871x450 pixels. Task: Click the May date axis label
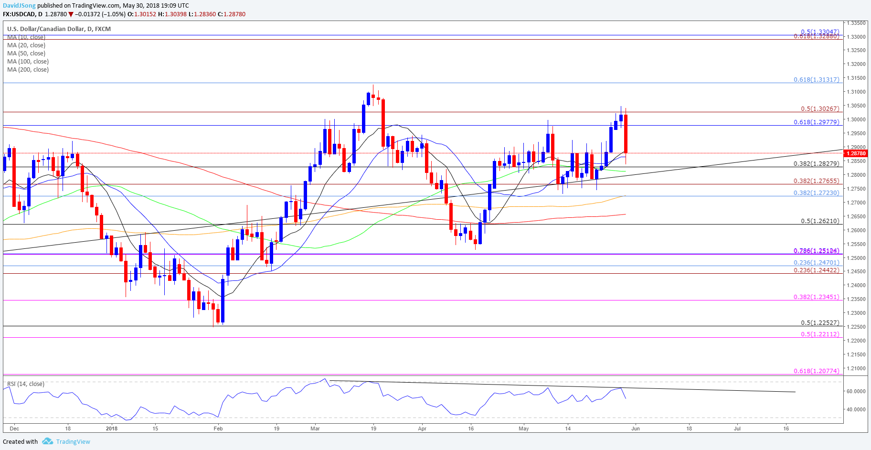524,429
